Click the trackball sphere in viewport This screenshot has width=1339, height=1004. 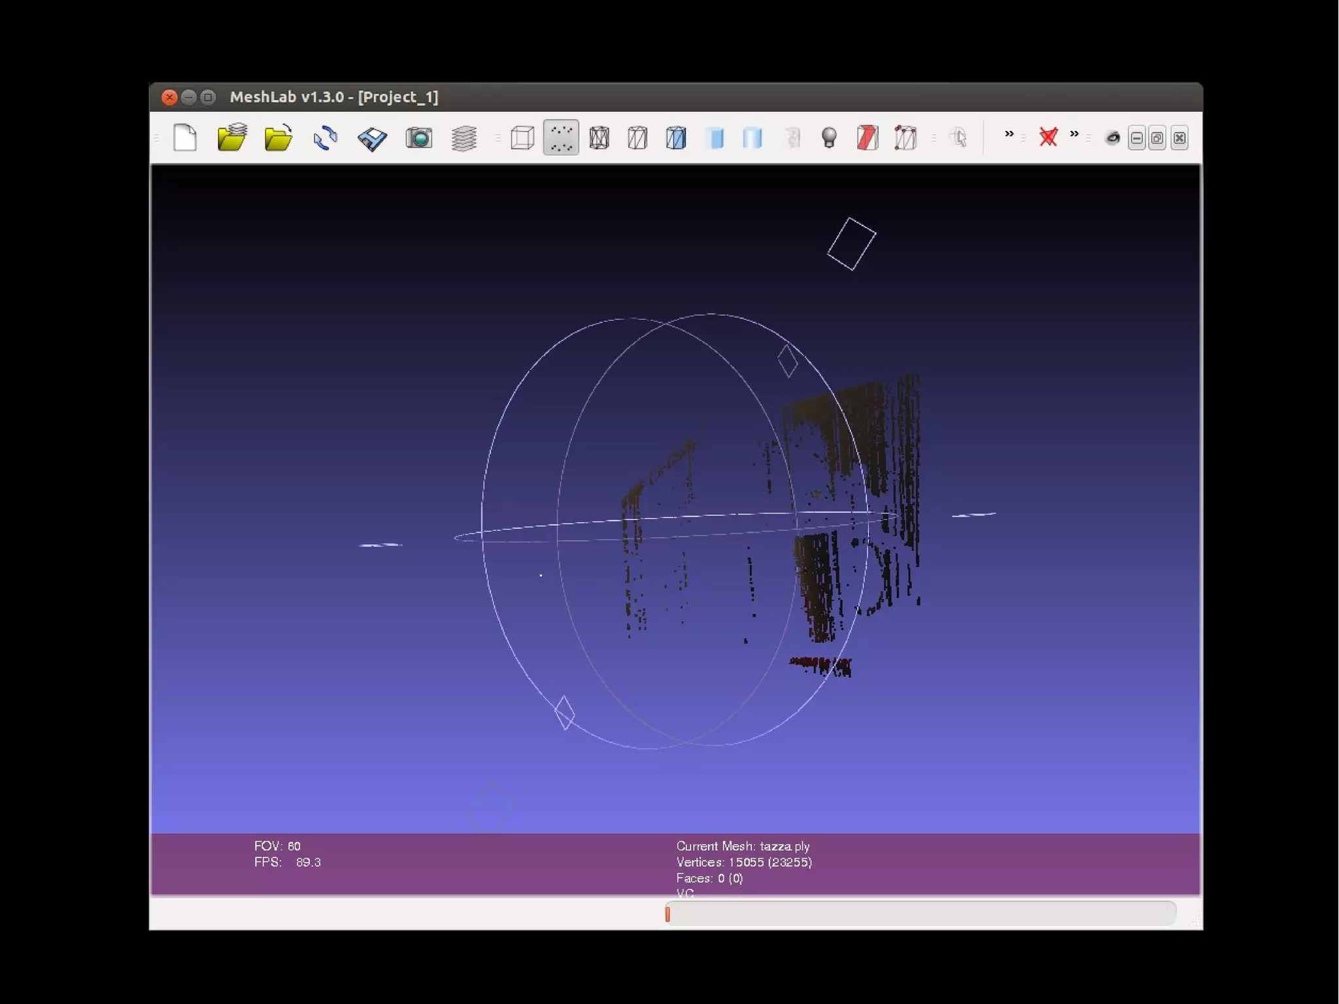[676, 530]
